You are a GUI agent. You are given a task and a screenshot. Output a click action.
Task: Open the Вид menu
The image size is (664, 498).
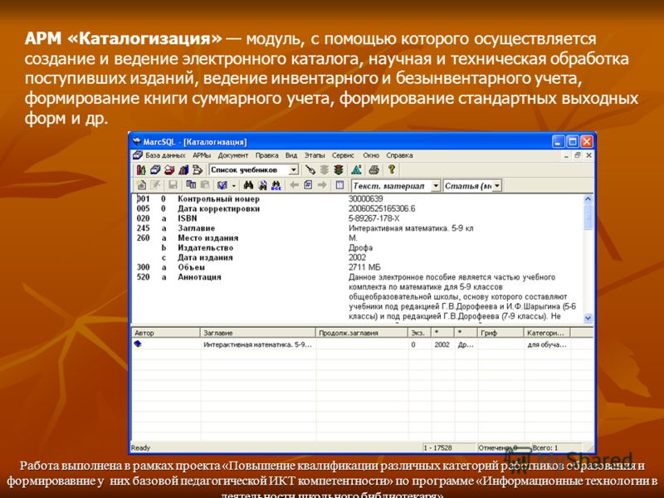[x=291, y=155]
